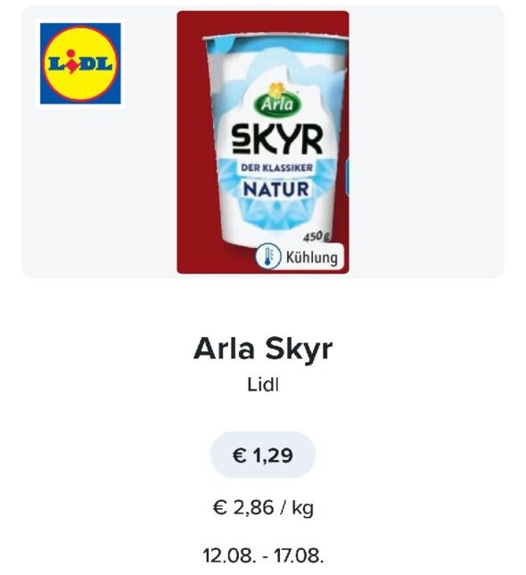Screen dimensions: 526x575
Task: Tap the blue lid of the cup
Action: tap(275, 45)
